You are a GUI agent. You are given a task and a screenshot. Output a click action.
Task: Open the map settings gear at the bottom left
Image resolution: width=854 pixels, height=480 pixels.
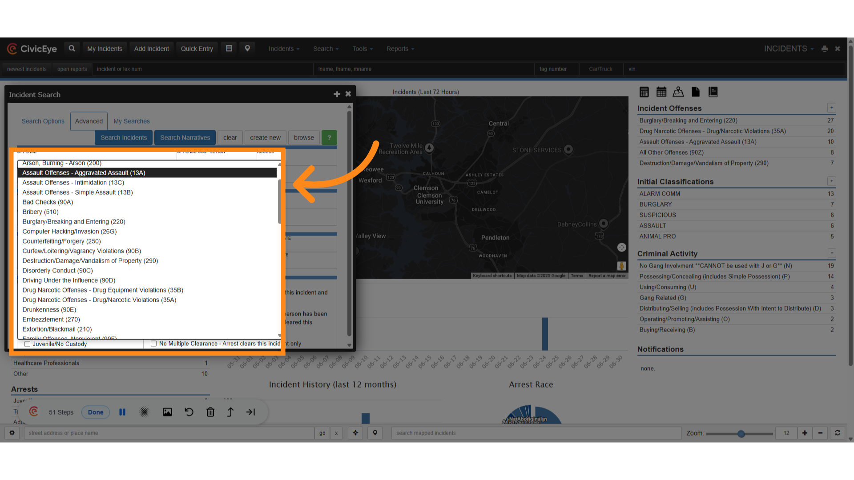coord(12,433)
